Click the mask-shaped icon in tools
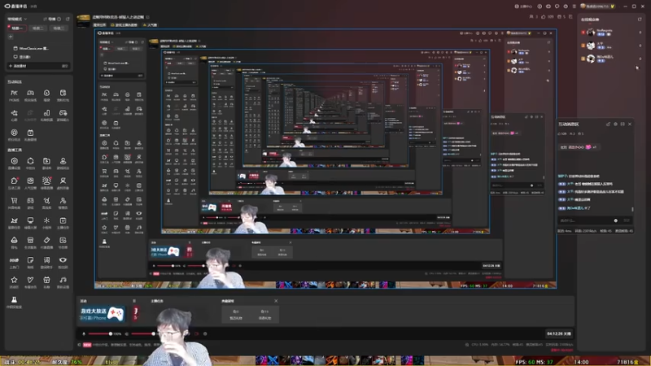 coord(63,260)
